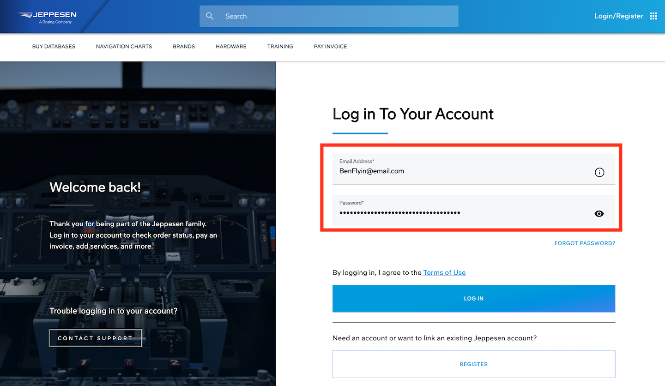Open Navigation Charts menu
Screen dimensions: 665x386
124,47
